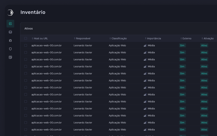Click importance bars icon in first row
This screenshot has width=217, height=136.
pos(145,46)
